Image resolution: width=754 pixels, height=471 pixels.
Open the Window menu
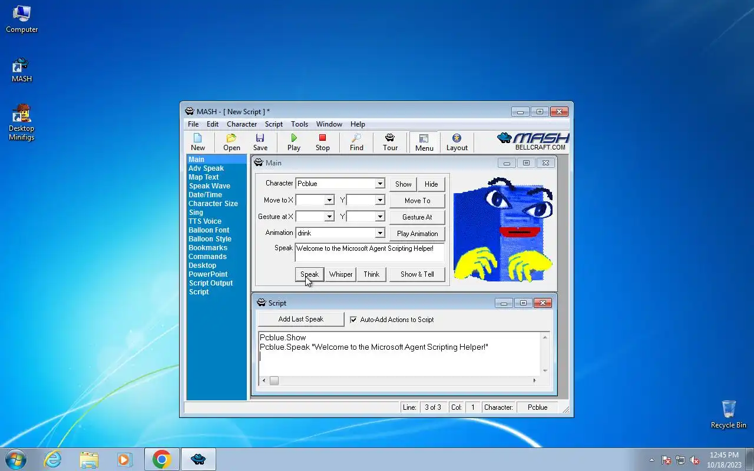point(329,124)
